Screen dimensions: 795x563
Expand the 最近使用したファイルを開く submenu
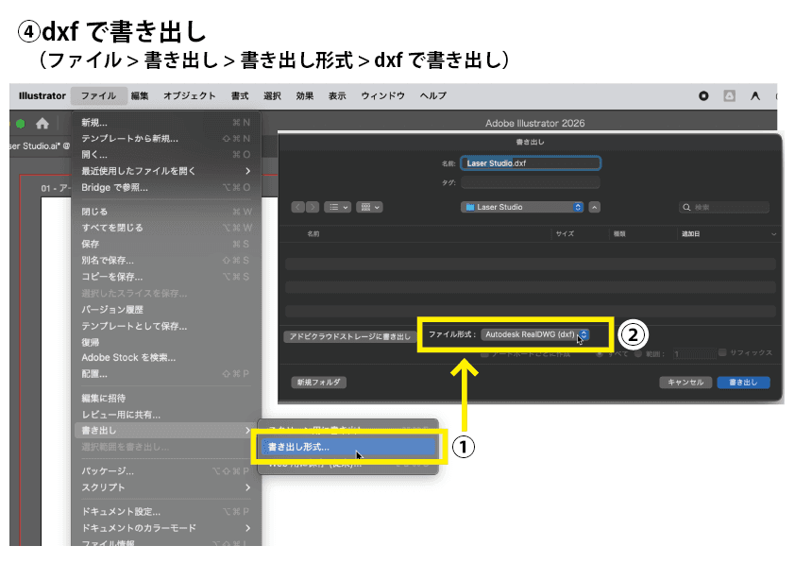[x=247, y=171]
